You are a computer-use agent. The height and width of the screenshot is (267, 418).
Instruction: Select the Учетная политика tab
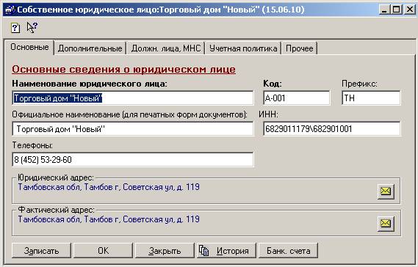tap(243, 48)
